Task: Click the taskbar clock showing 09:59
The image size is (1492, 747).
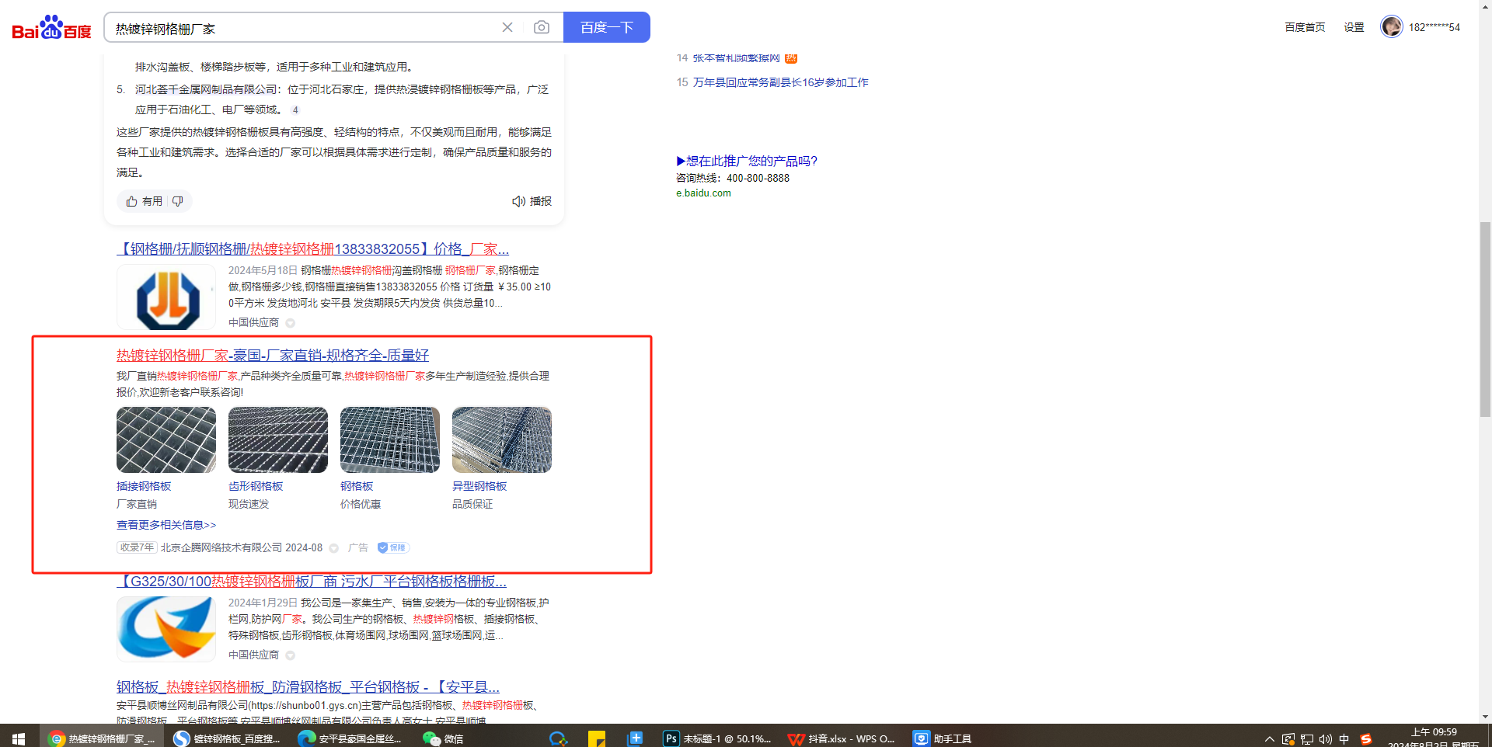Action: pos(1434,738)
